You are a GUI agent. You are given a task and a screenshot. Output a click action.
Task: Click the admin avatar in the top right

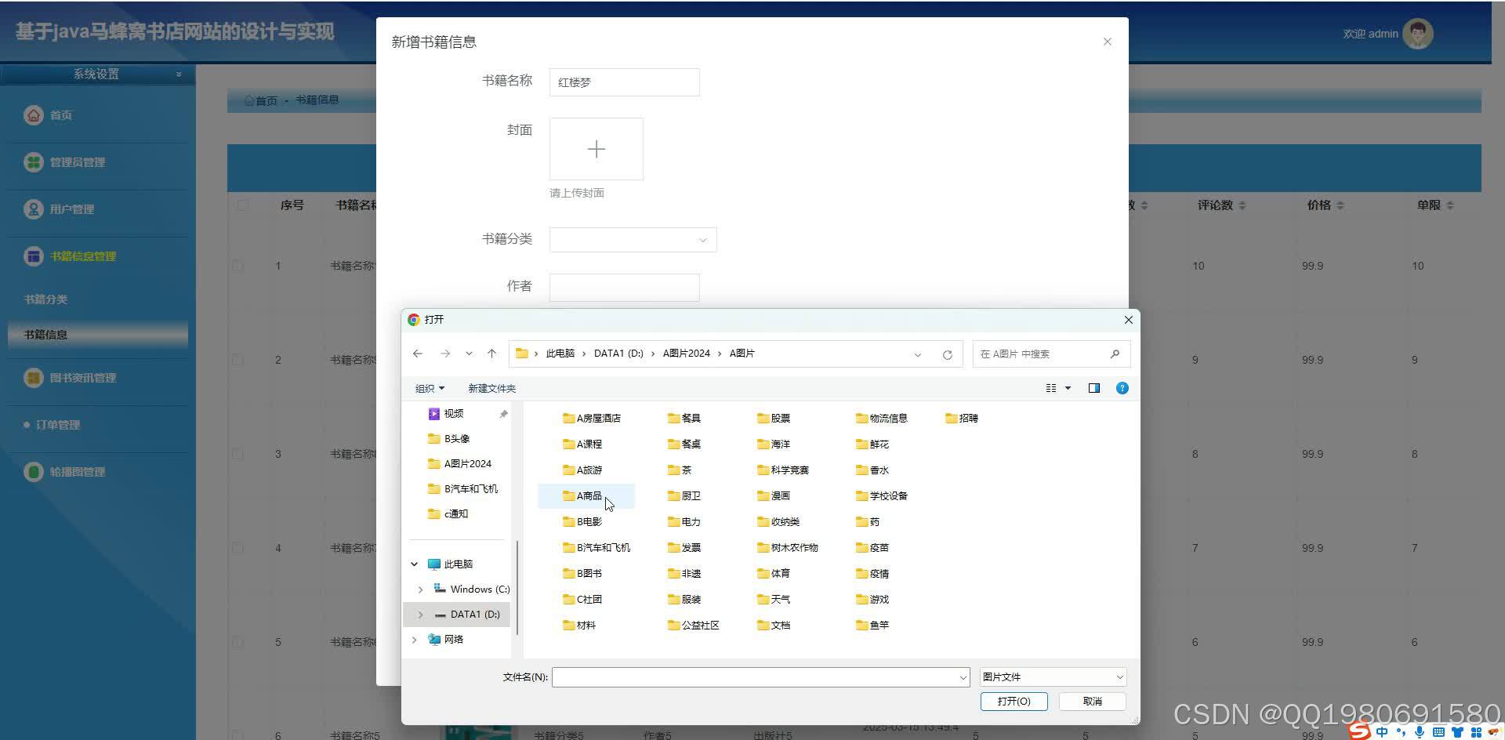click(1417, 34)
